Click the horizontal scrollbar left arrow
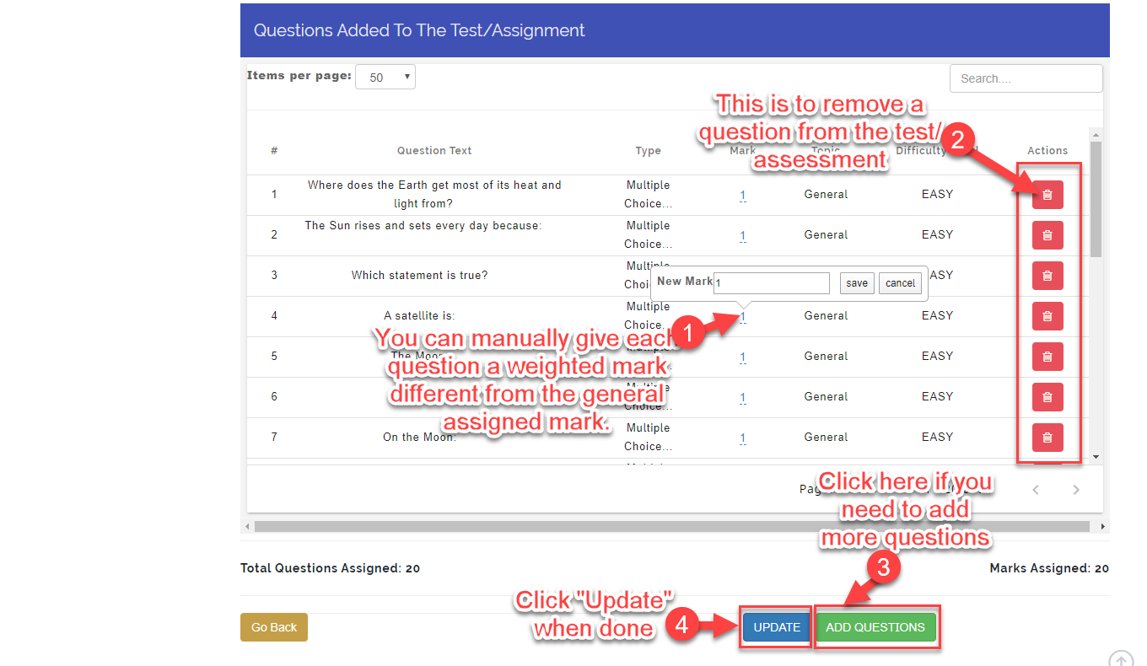The height and width of the screenshot is (666, 1147). 247,526
